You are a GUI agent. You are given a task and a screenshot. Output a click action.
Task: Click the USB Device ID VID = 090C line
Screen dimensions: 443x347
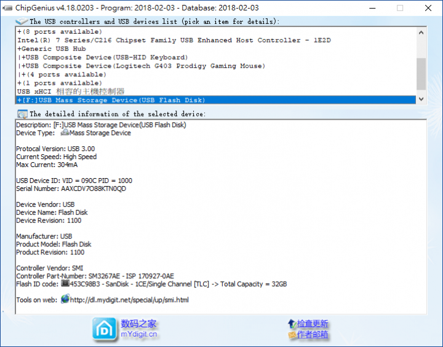74,181
